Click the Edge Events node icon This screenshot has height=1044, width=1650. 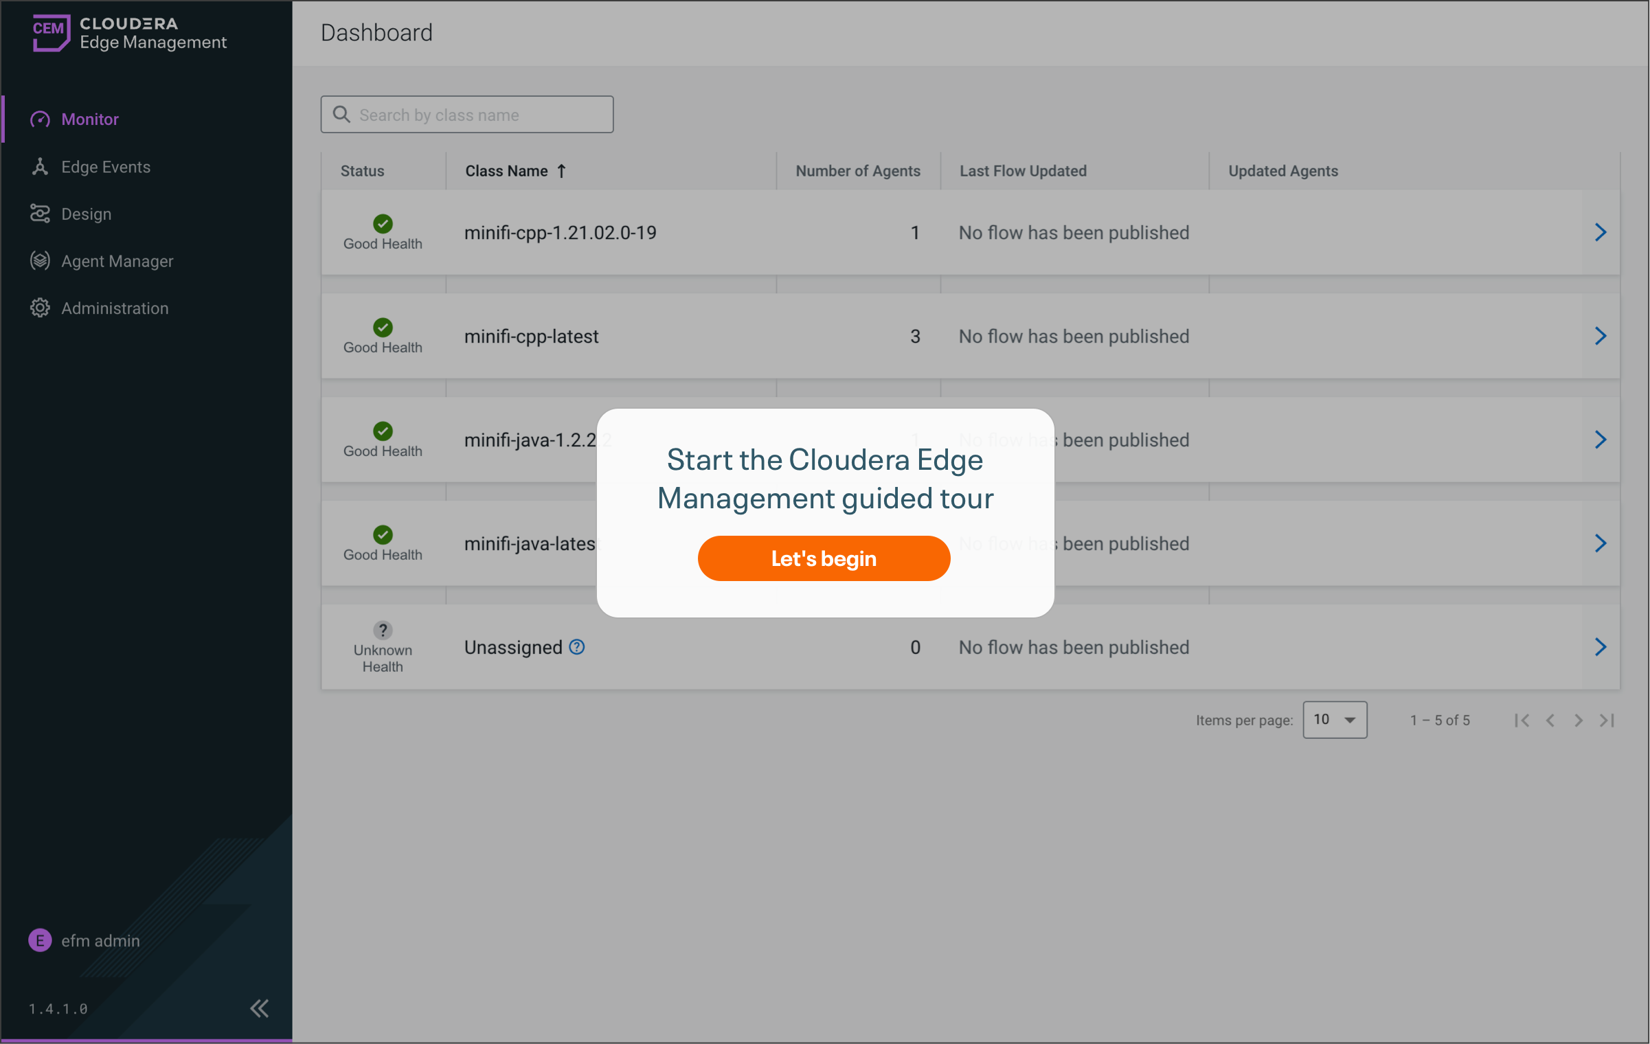pos(40,167)
